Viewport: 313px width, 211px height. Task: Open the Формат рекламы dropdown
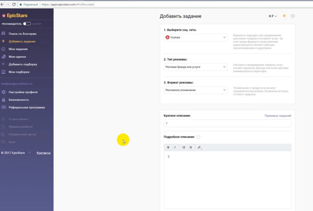(196, 90)
